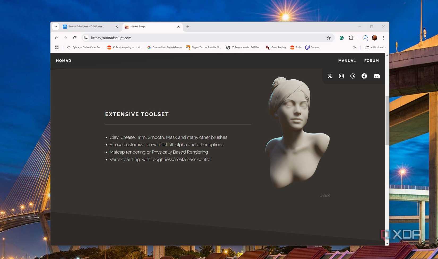Click the 'Clay, Crease, Trim, Smooth' bullet

click(168, 137)
